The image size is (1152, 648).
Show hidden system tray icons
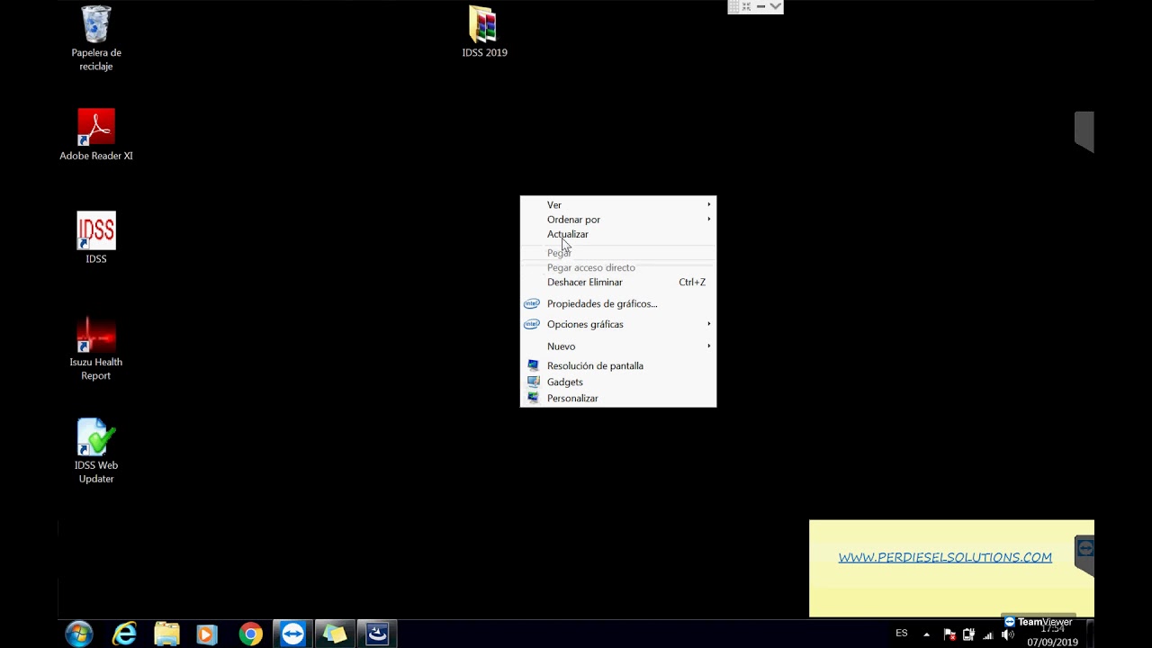(x=926, y=634)
